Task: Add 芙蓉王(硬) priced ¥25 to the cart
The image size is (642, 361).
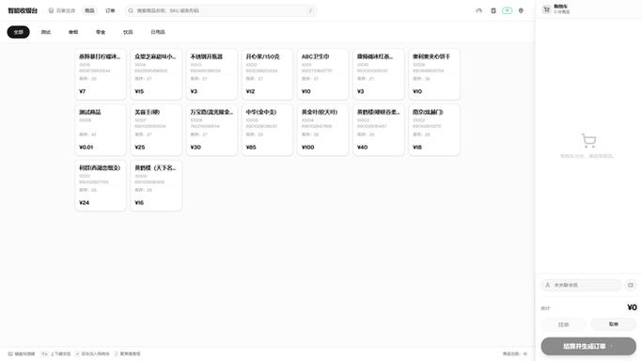Action: (x=156, y=130)
